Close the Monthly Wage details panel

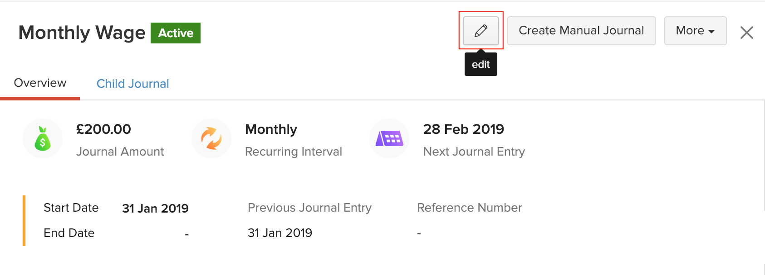click(x=746, y=33)
